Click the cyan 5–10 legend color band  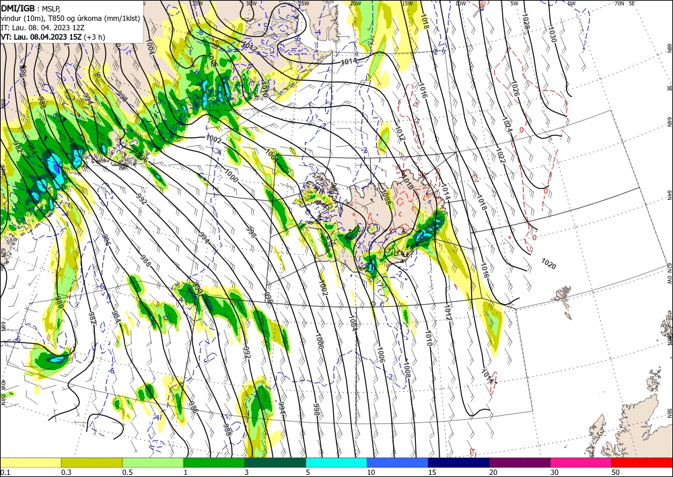click(336, 462)
